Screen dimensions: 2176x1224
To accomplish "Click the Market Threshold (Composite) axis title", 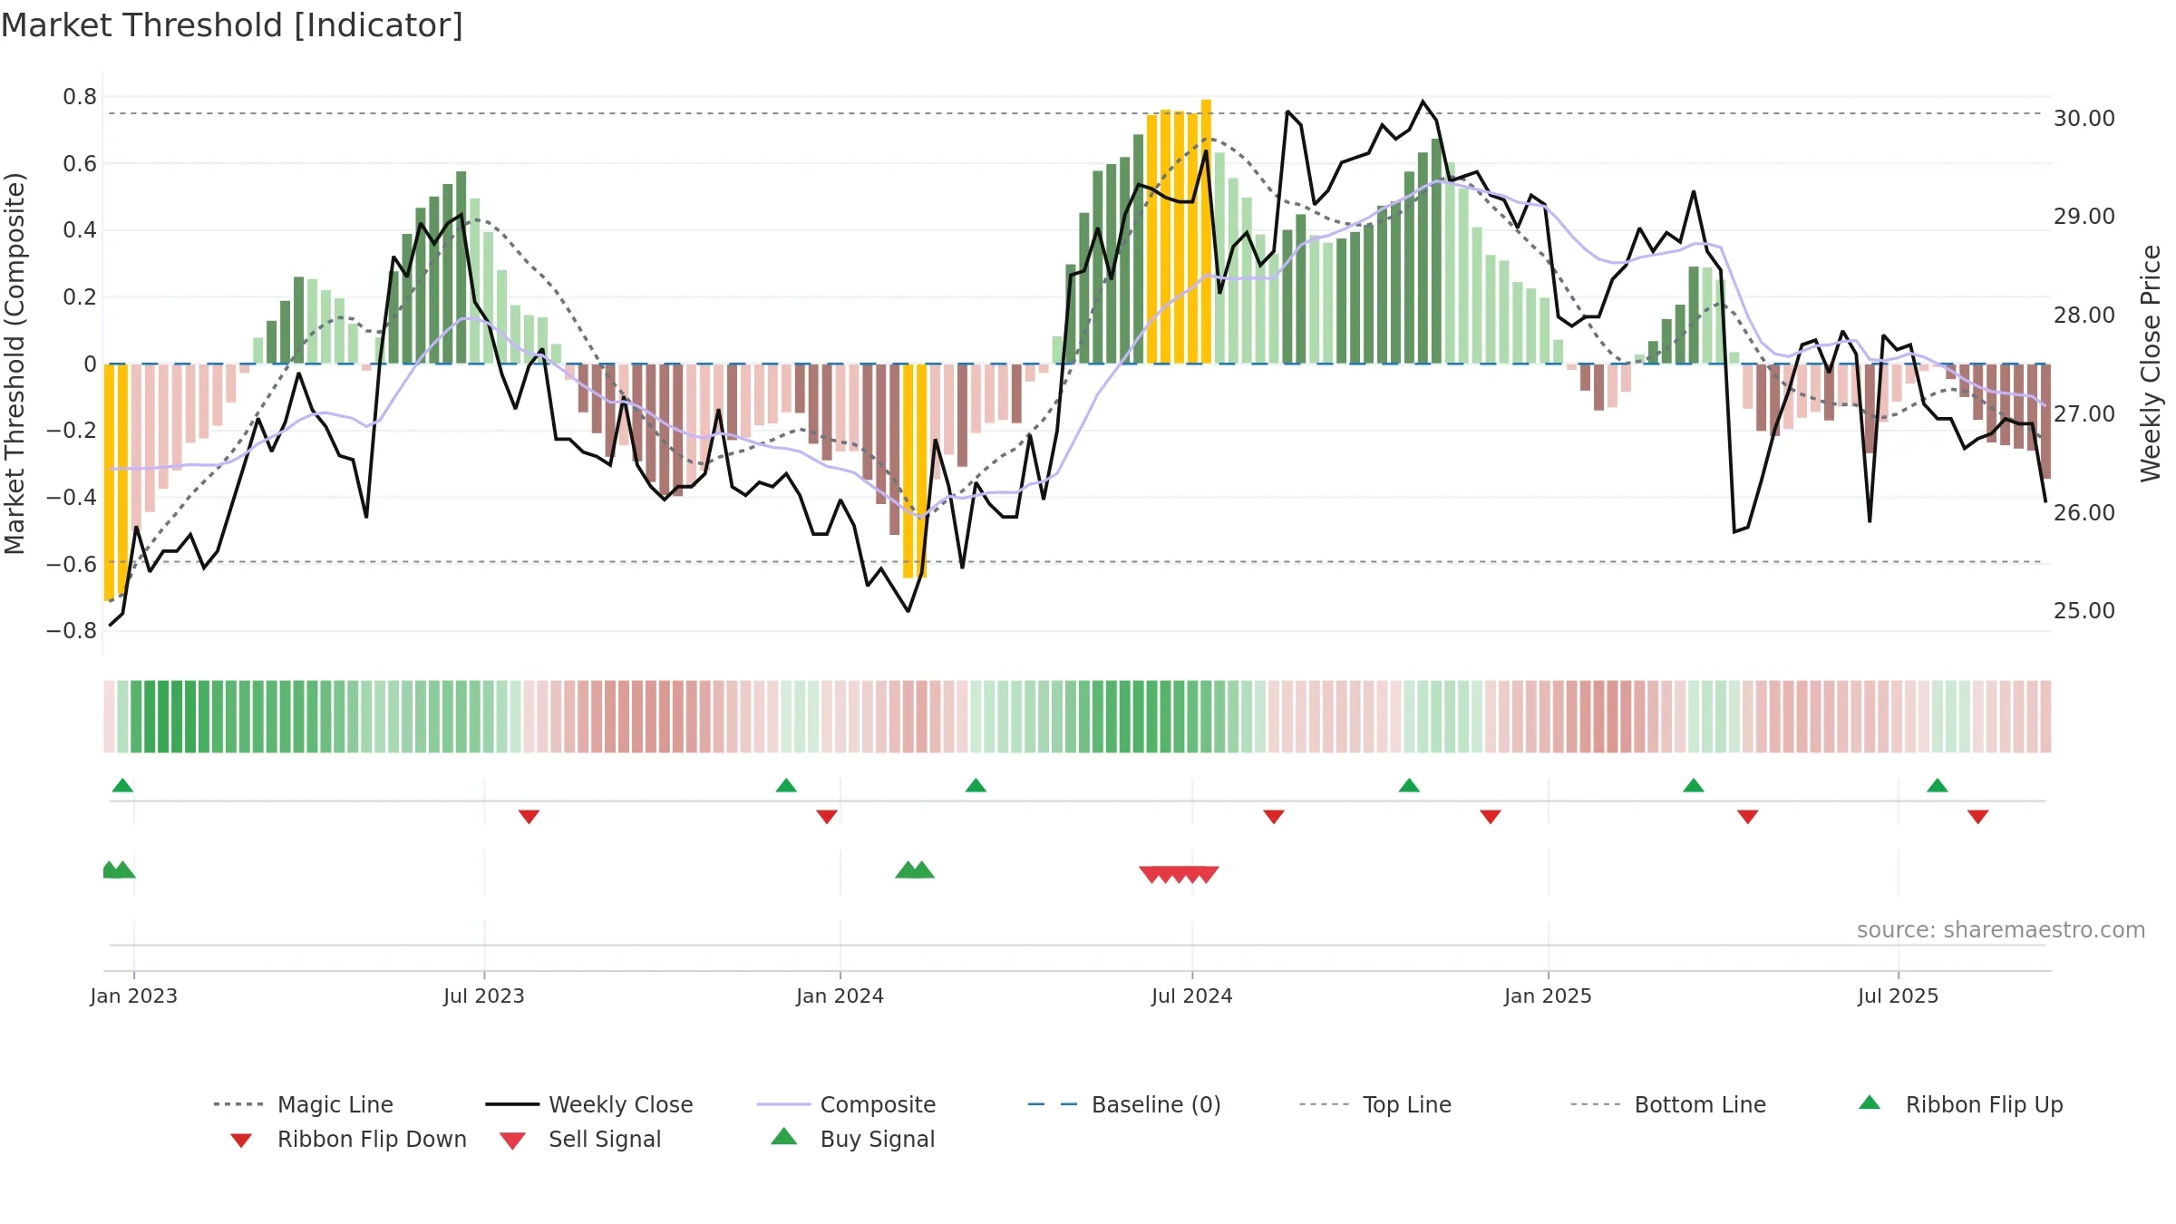I will [x=15, y=364].
